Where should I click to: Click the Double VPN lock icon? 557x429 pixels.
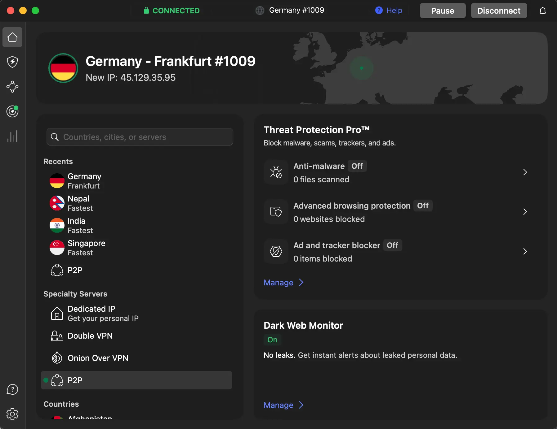57,336
